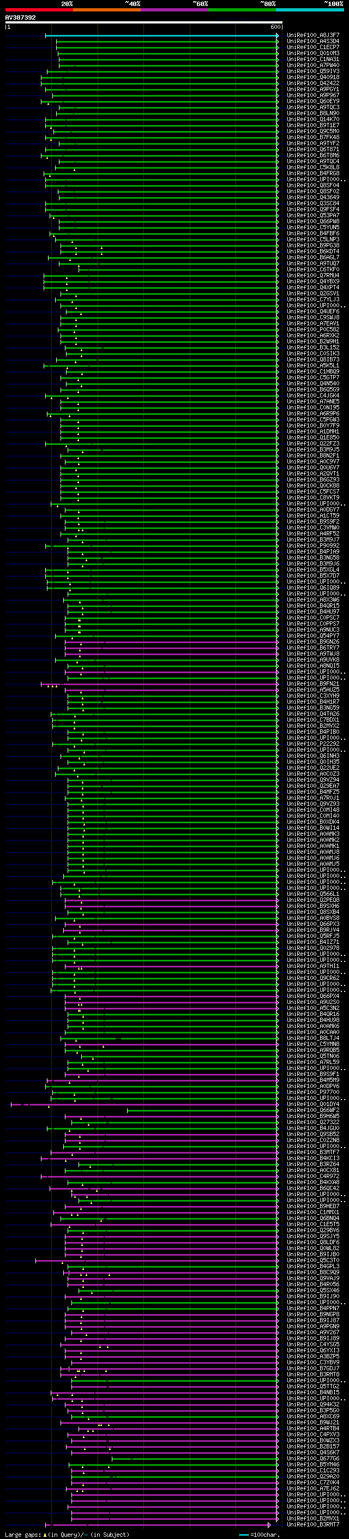
Task: Select hit label UniRef100_Q43649
Action: [x=313, y=197]
